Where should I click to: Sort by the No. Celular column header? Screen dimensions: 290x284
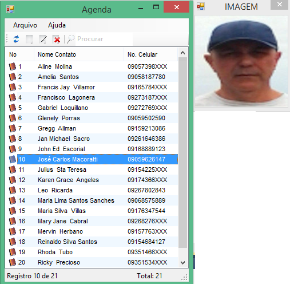tap(150, 54)
